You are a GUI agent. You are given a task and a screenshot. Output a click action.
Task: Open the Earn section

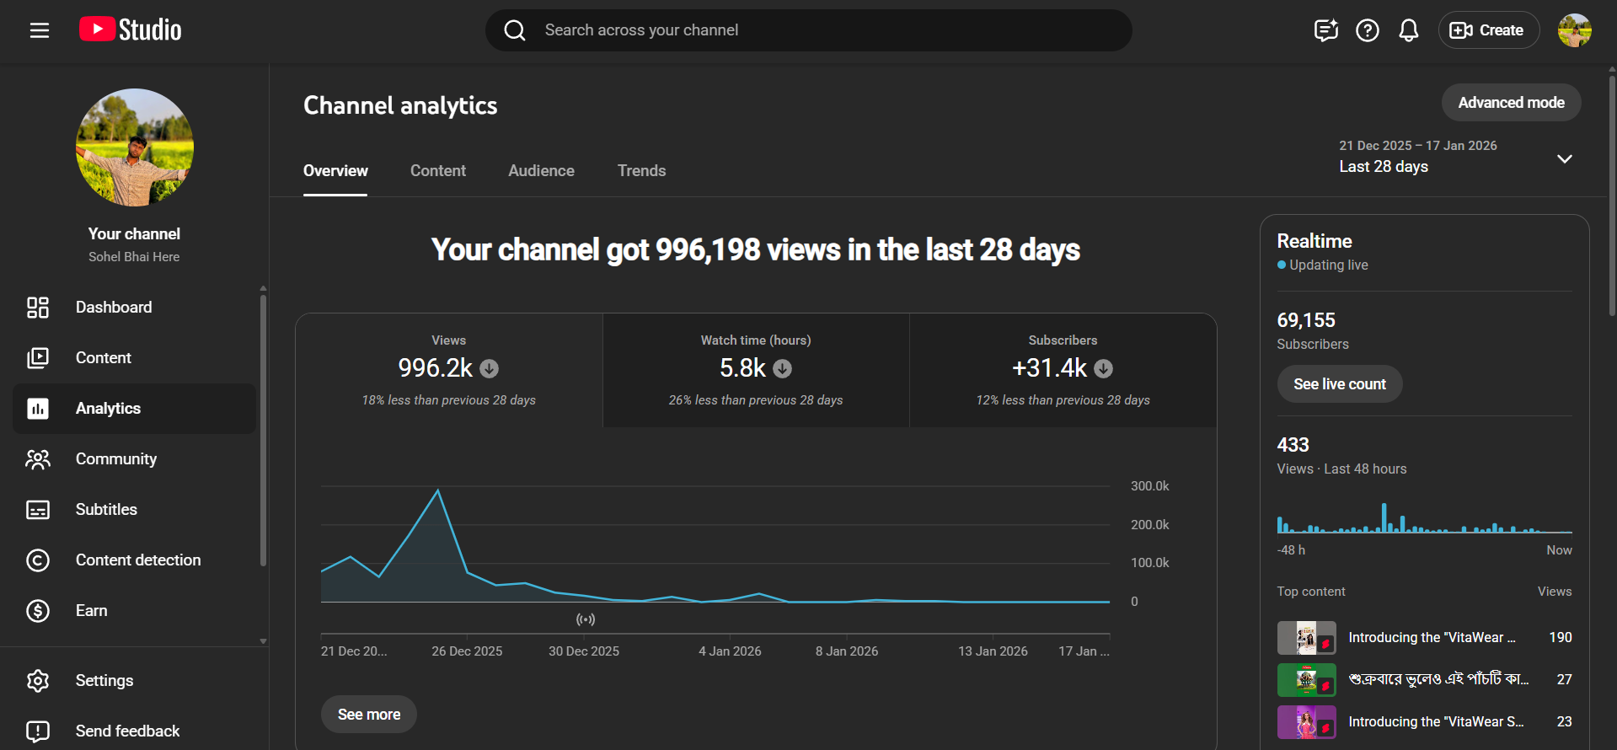[91, 611]
